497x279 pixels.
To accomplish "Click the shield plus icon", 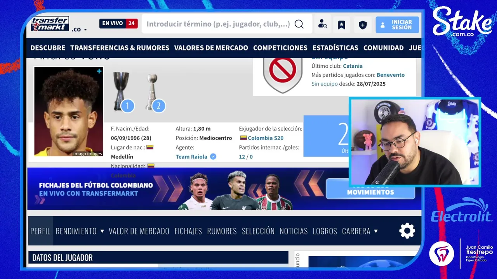I will [362, 25].
